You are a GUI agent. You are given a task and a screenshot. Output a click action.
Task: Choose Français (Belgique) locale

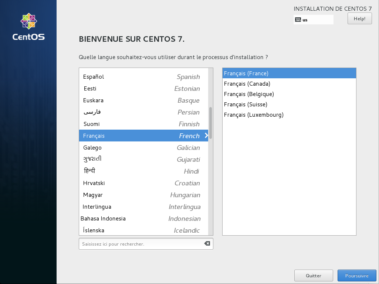click(x=289, y=94)
